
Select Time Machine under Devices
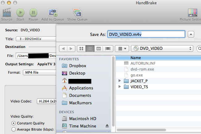point(79,126)
